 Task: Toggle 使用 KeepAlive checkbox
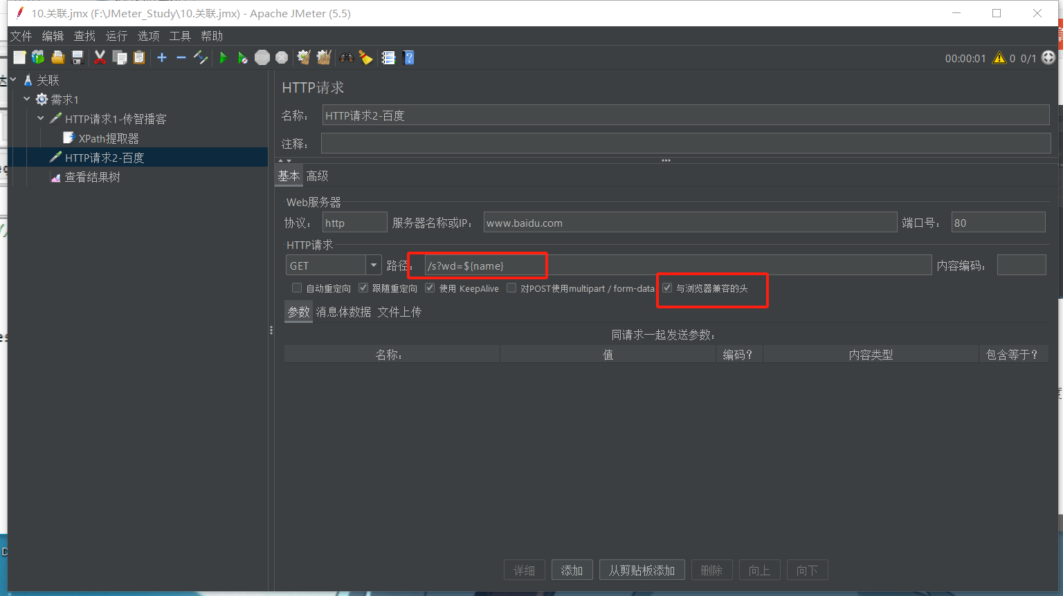click(430, 288)
